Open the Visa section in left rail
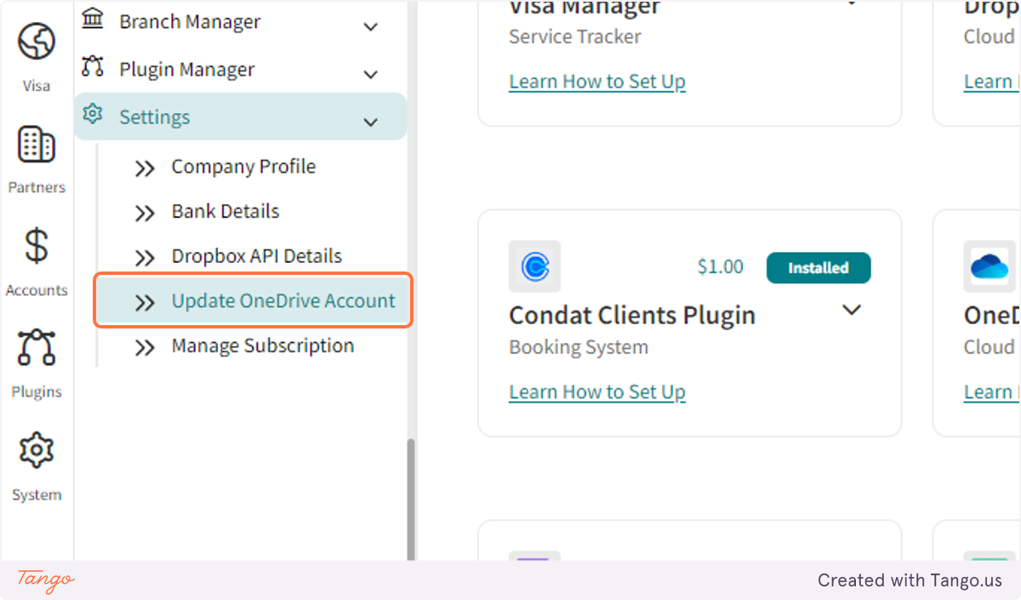 coord(37,56)
